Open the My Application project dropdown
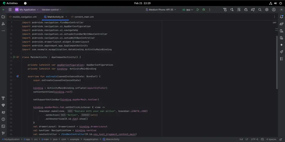This screenshot has height=142, width=285. pos(27,10)
